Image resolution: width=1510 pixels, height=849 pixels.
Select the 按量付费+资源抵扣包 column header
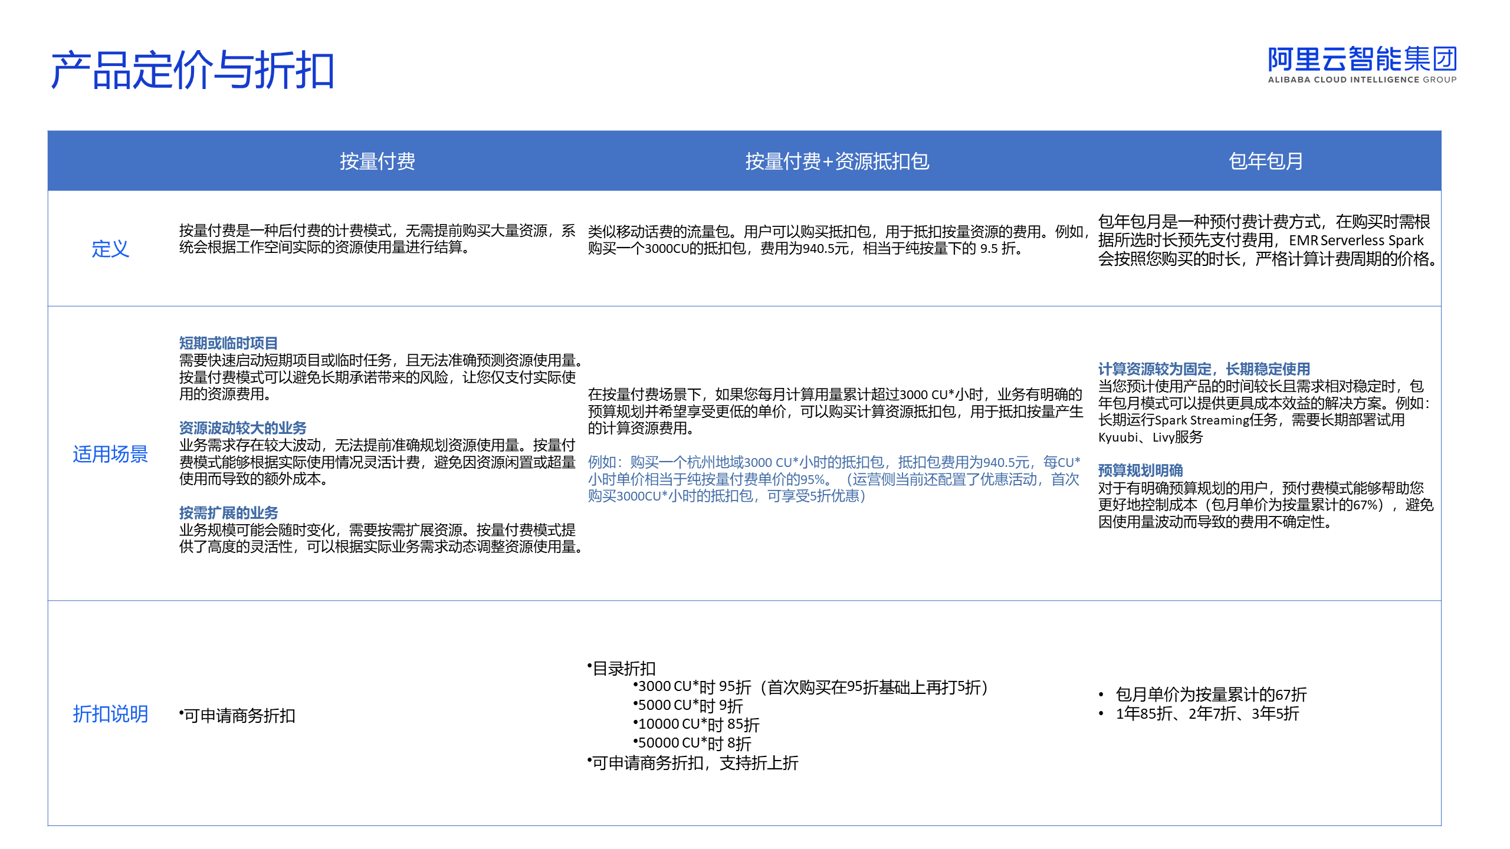click(836, 161)
